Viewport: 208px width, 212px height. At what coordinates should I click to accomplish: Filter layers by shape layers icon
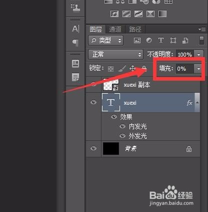tap(173, 41)
